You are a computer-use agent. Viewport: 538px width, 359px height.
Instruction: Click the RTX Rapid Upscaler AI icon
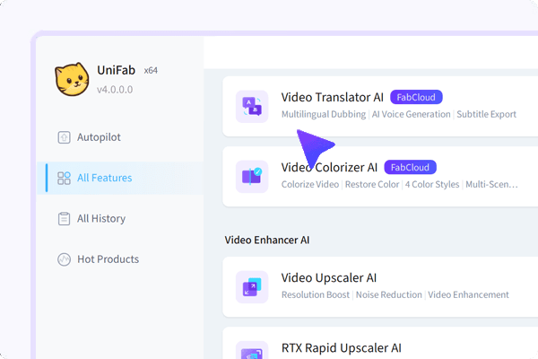252,350
